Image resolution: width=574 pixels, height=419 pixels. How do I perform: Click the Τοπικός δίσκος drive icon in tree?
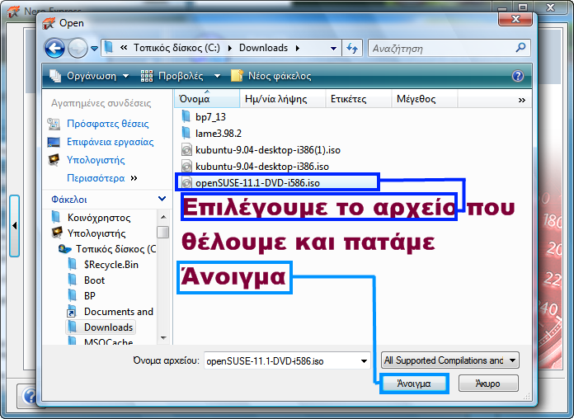pos(65,249)
